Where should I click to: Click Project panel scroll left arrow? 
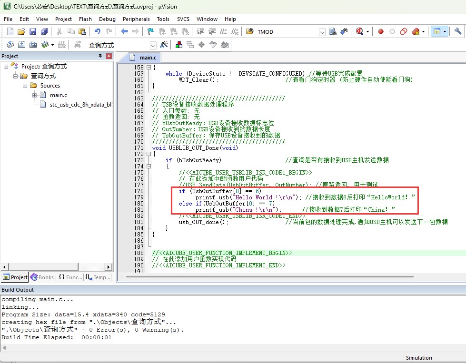4,267
